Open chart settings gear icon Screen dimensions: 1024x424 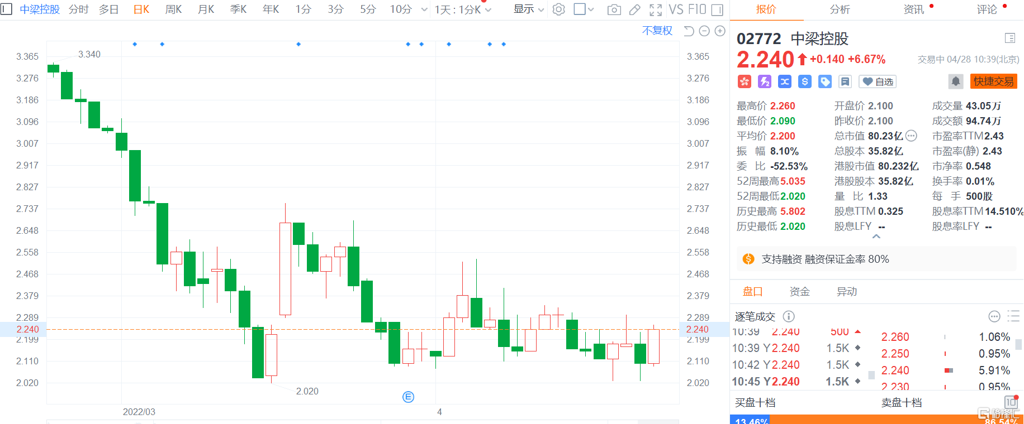(558, 9)
